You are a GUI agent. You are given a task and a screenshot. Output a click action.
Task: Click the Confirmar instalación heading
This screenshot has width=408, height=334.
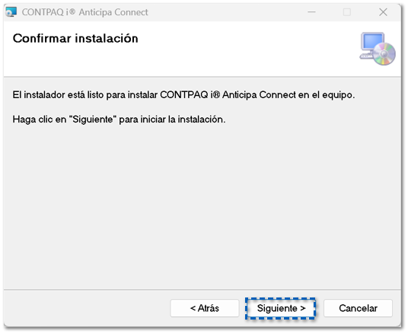(x=75, y=39)
